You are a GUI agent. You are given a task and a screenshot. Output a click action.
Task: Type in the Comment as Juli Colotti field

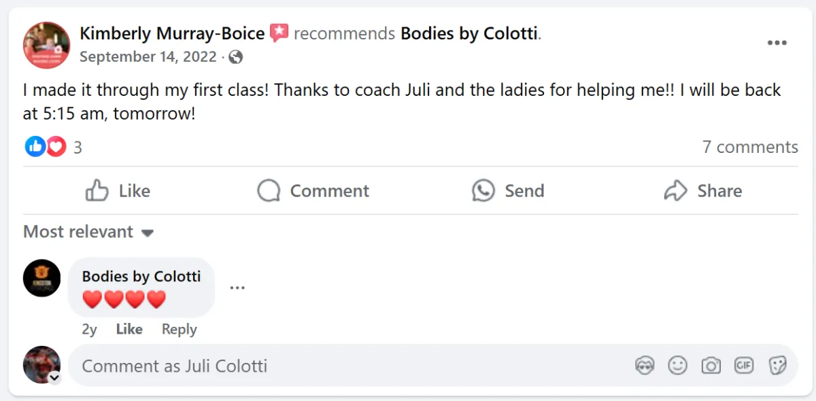pos(340,366)
